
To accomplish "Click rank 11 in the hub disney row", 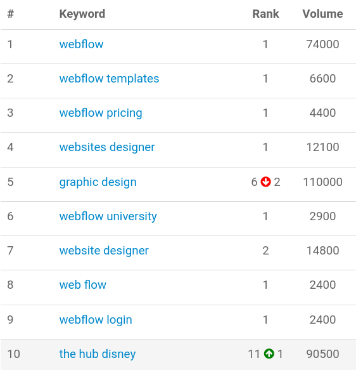I will pos(254,354).
